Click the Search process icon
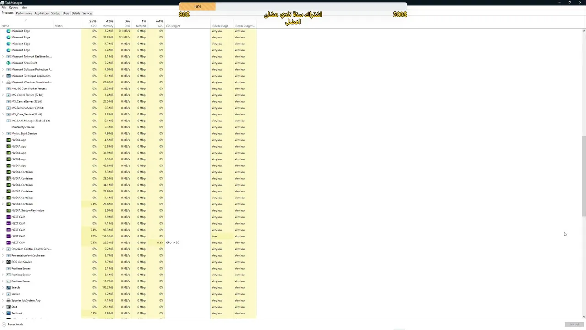 point(8,287)
